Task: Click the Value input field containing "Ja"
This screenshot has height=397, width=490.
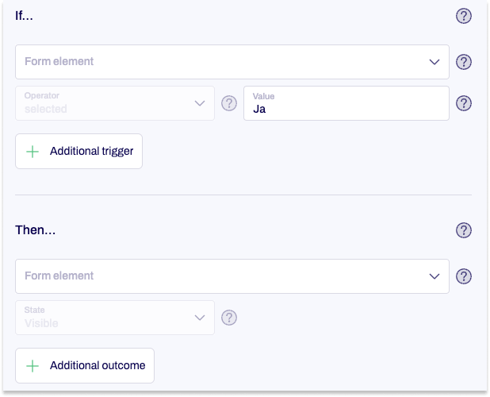Action: pos(346,104)
